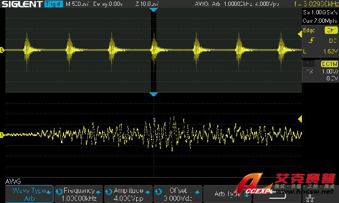Click the Offset adjust knob icon
Viewport: 339px width, 203px height.
[159, 191]
